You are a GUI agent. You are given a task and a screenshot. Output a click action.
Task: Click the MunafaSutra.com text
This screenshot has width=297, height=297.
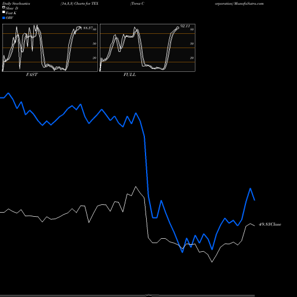(x=249, y=4)
